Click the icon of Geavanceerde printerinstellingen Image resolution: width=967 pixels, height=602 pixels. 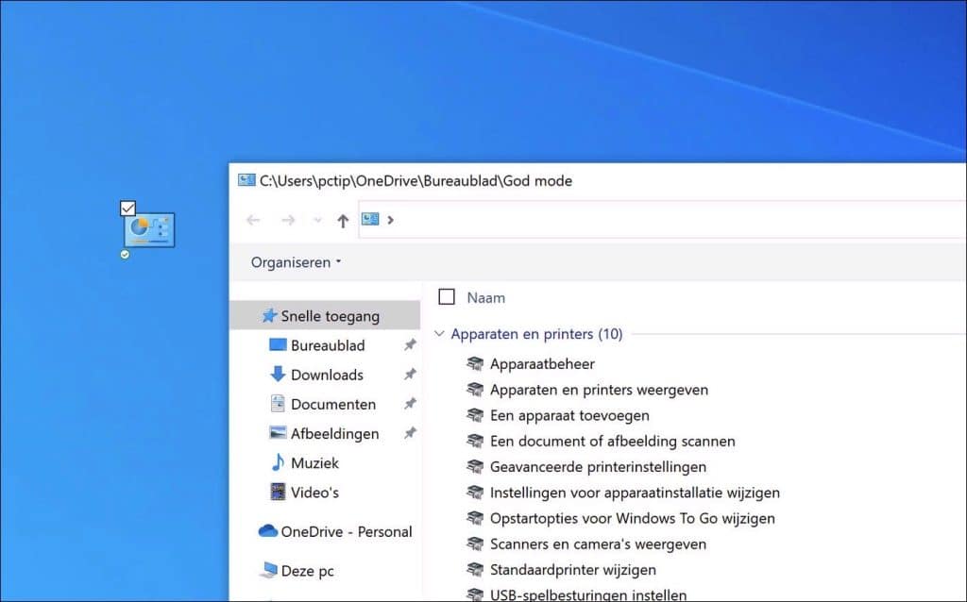[x=475, y=466]
